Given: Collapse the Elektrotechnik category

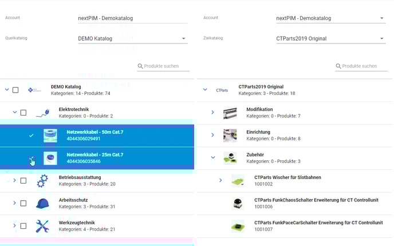Looking at the screenshot, I should coord(15,112).
